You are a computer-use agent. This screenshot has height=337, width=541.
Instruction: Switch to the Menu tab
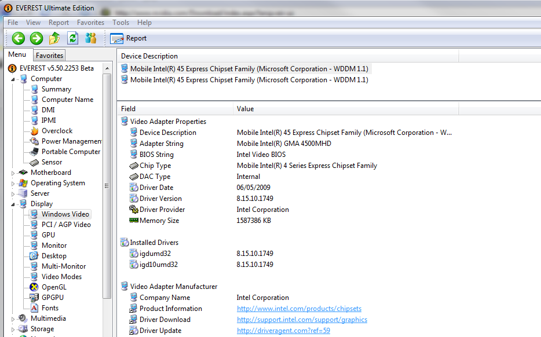pos(17,54)
